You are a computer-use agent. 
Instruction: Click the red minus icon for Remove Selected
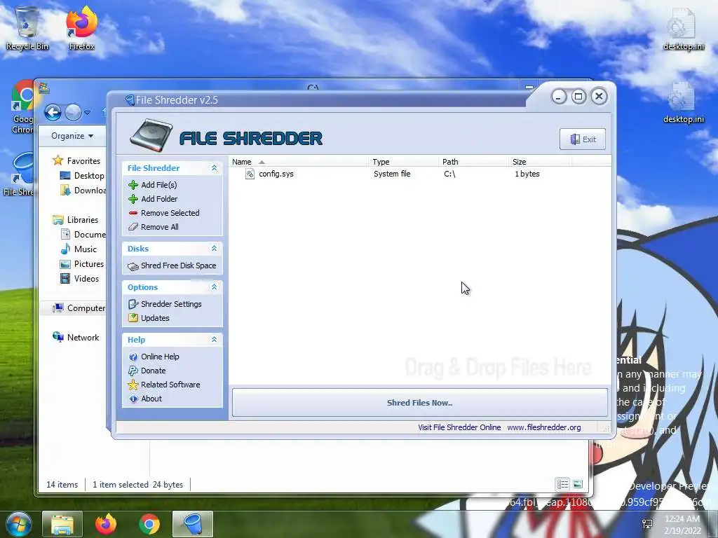click(x=133, y=213)
